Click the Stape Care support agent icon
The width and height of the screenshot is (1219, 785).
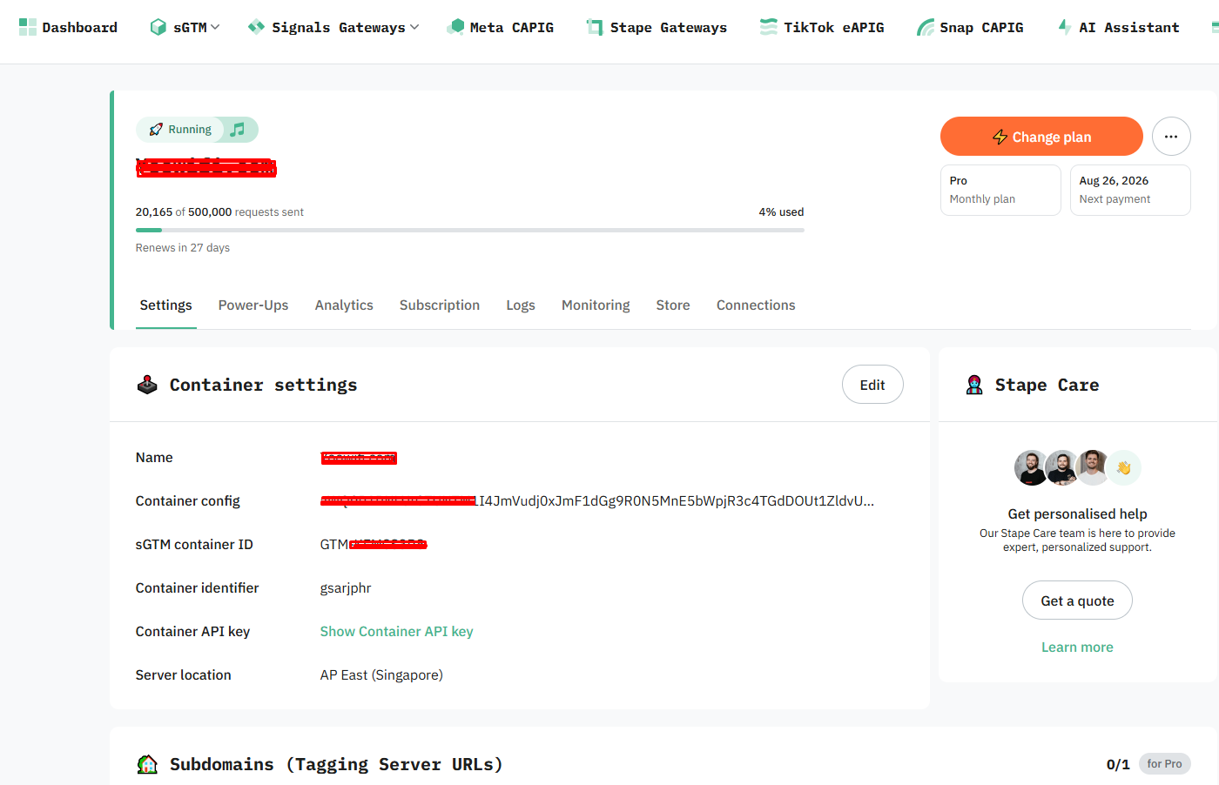tap(974, 385)
